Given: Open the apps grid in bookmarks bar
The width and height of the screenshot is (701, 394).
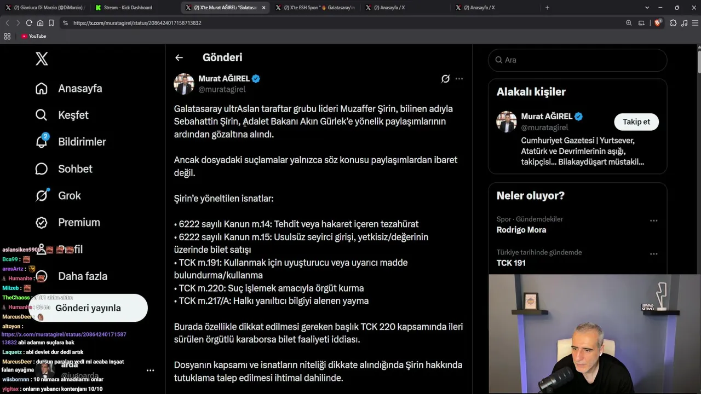Looking at the screenshot, I should pyautogui.click(x=7, y=36).
